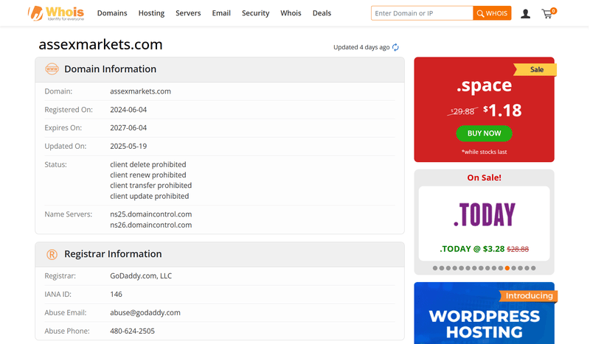The height and width of the screenshot is (344, 590).
Task: Click the www globe icon in Domain Information
Action: [52, 69]
